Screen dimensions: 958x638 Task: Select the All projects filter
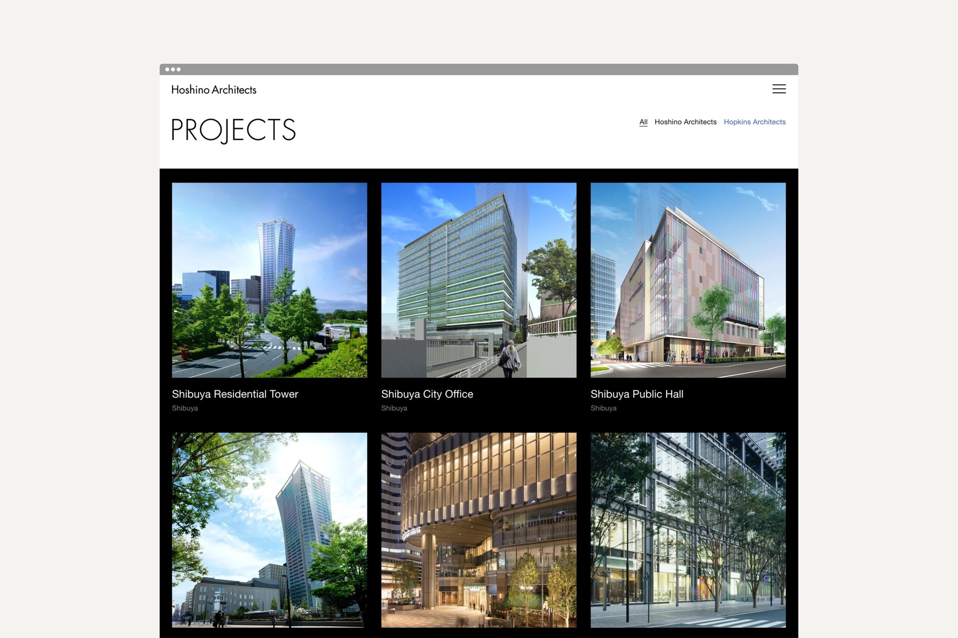tap(643, 122)
